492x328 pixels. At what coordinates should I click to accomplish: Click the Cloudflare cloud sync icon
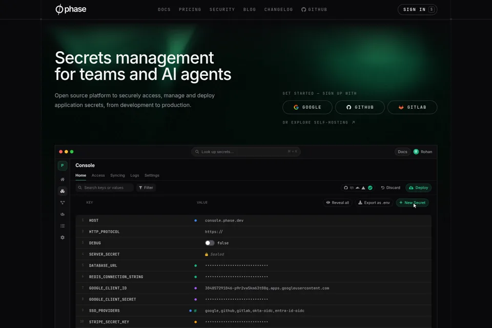coord(357,188)
